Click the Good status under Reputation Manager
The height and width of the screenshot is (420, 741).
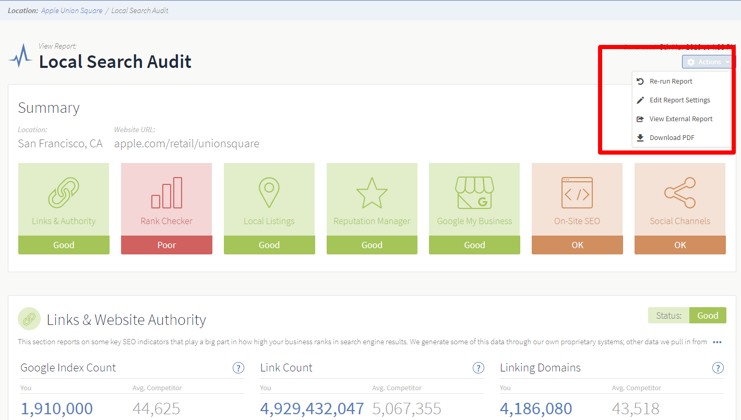372,245
